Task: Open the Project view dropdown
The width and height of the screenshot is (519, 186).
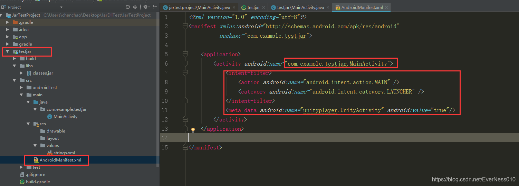Action: 61,7
